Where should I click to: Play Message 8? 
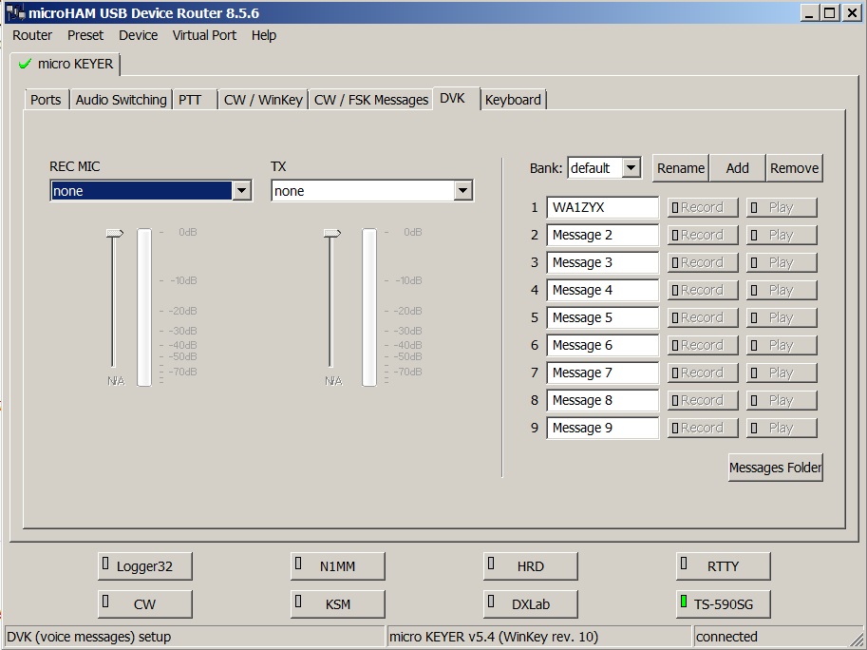click(782, 400)
